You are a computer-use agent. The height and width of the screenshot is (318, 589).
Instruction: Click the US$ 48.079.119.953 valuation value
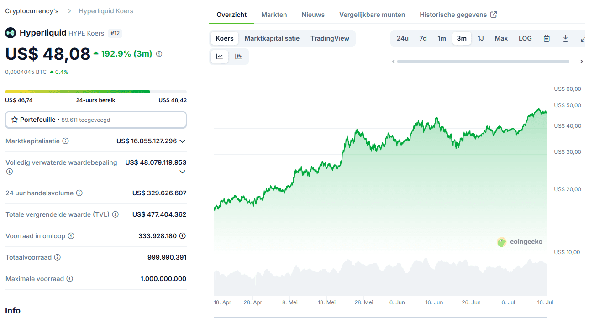pos(156,162)
